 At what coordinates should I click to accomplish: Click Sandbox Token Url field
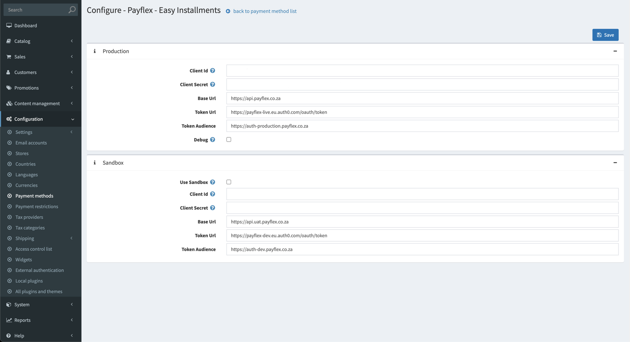[x=422, y=235]
